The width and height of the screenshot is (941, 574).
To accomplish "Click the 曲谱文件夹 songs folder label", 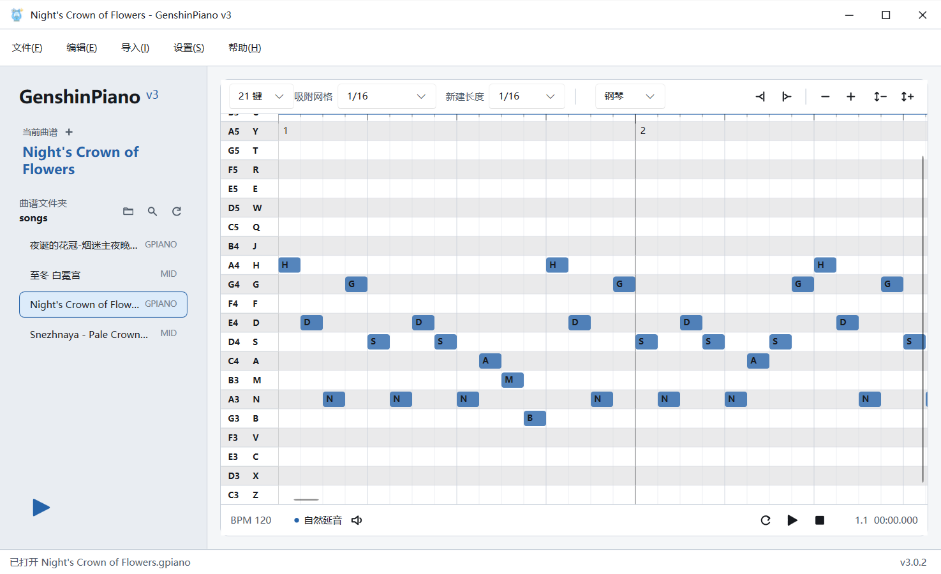I will click(43, 203).
